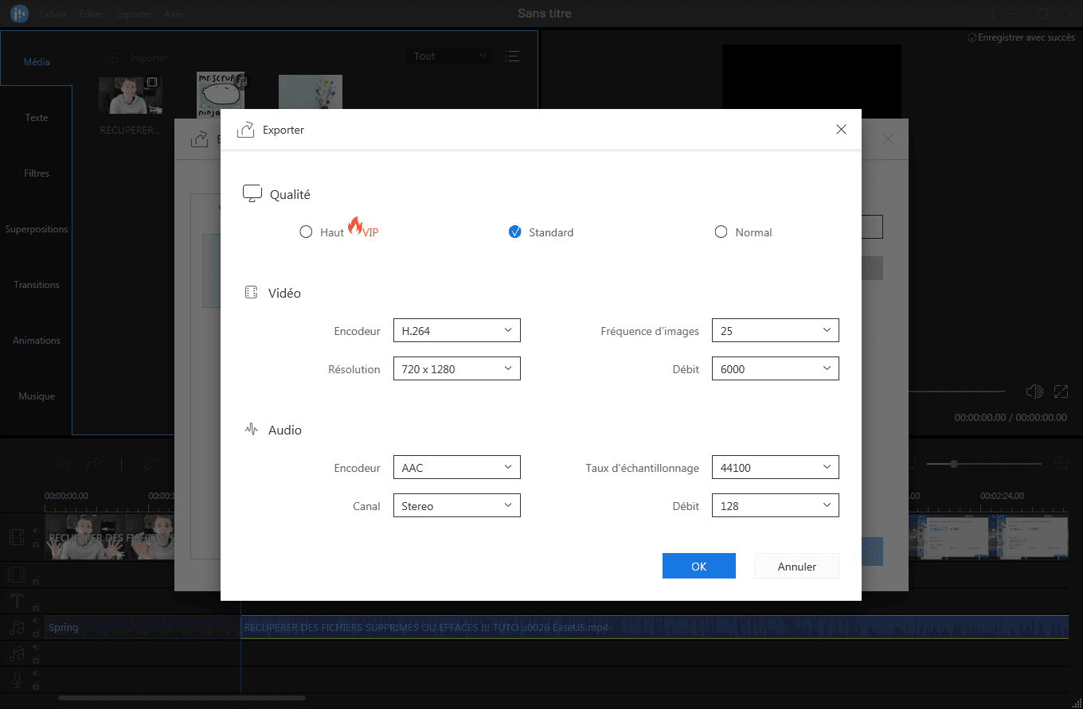Screen dimensions: 1083x709
Task: Mute the microphone voiceover track
Action: pos(36,674)
